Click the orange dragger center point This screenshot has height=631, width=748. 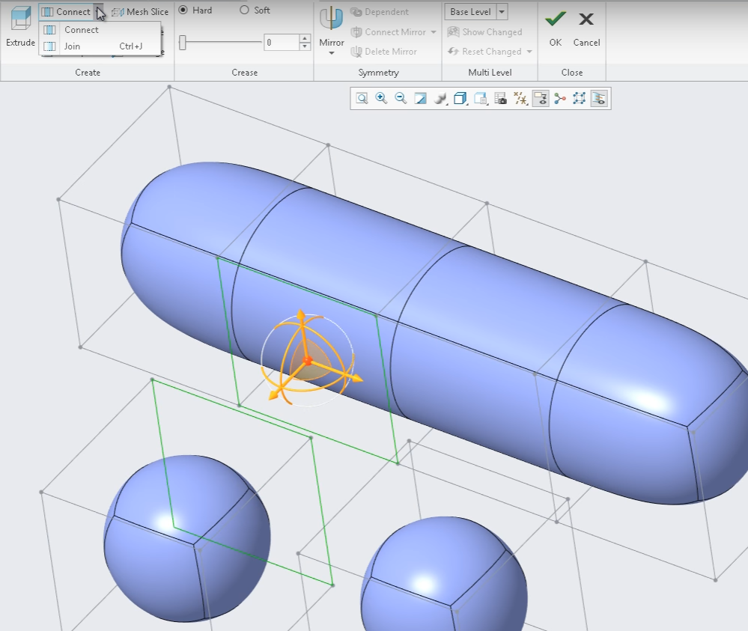(308, 362)
